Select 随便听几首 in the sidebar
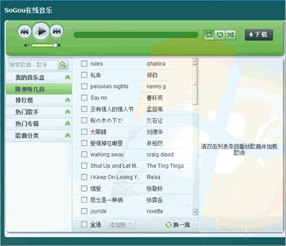286x246 pixels. 39,89
